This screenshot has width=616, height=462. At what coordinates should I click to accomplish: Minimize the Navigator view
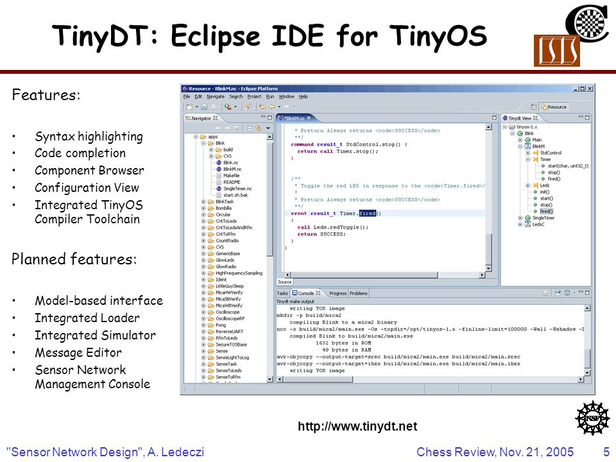pos(263,117)
